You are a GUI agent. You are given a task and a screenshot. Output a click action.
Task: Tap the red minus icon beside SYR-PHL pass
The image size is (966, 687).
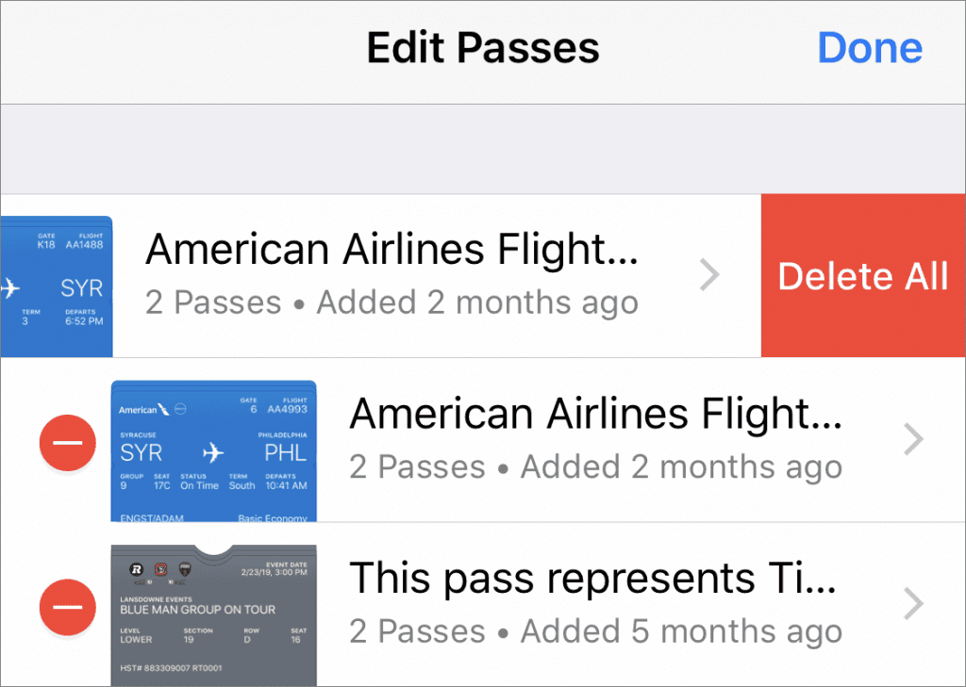click(68, 441)
